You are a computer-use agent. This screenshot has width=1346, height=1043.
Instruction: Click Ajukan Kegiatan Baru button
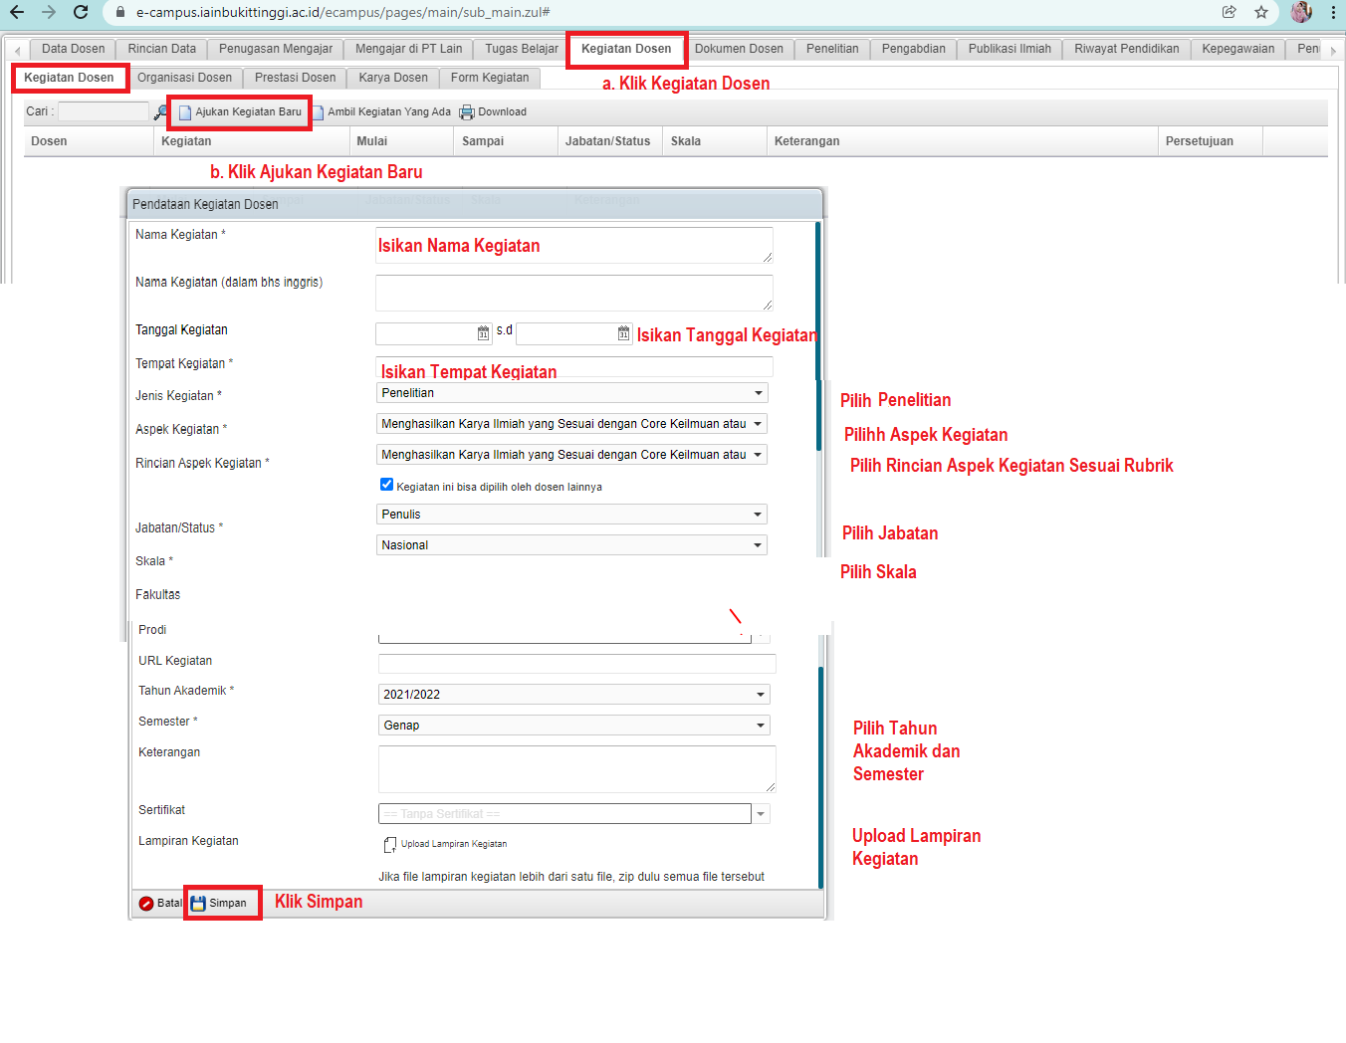coord(241,112)
